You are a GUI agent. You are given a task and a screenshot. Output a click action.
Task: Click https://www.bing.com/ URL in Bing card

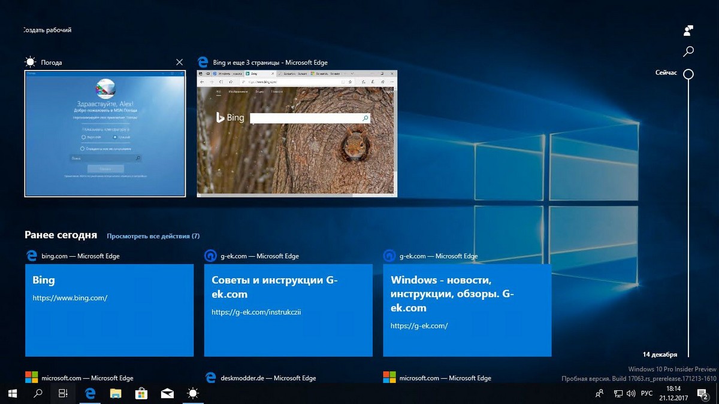pyautogui.click(x=70, y=297)
